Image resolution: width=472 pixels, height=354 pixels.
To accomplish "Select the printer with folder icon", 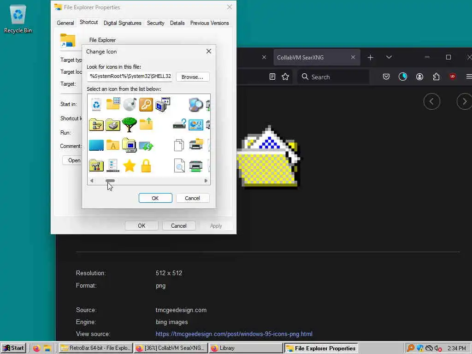I will pos(196,144).
